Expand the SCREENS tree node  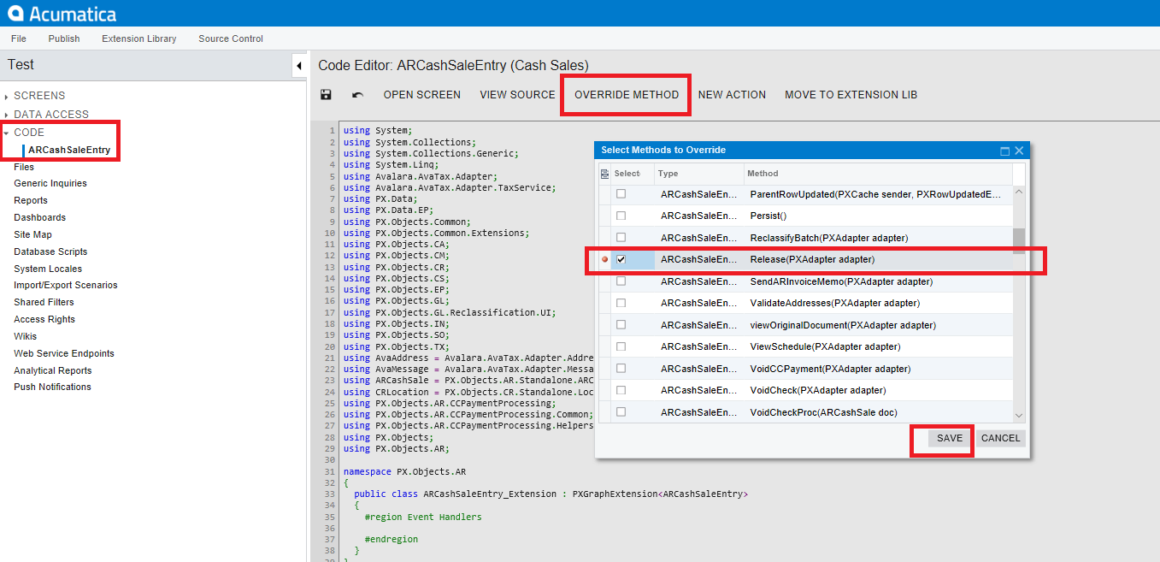click(x=6, y=96)
